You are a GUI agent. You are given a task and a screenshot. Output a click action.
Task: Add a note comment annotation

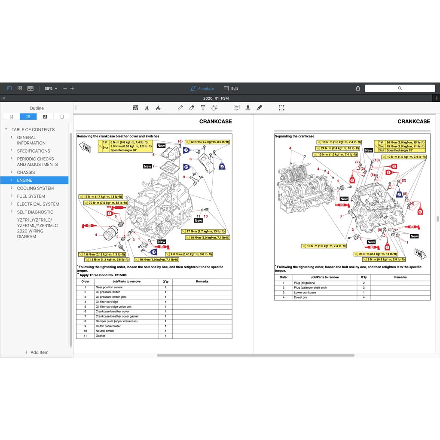coord(236,108)
